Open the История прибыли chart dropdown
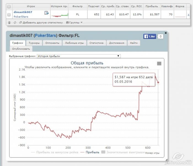Viewport: 193px width, 166px height. 79,56
